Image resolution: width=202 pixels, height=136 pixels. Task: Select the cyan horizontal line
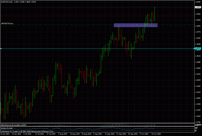[97, 49]
